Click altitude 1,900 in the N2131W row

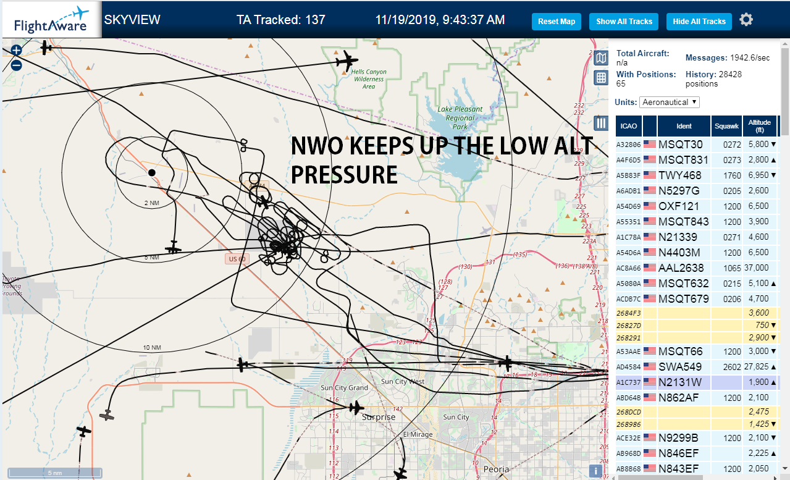pyautogui.click(x=758, y=382)
